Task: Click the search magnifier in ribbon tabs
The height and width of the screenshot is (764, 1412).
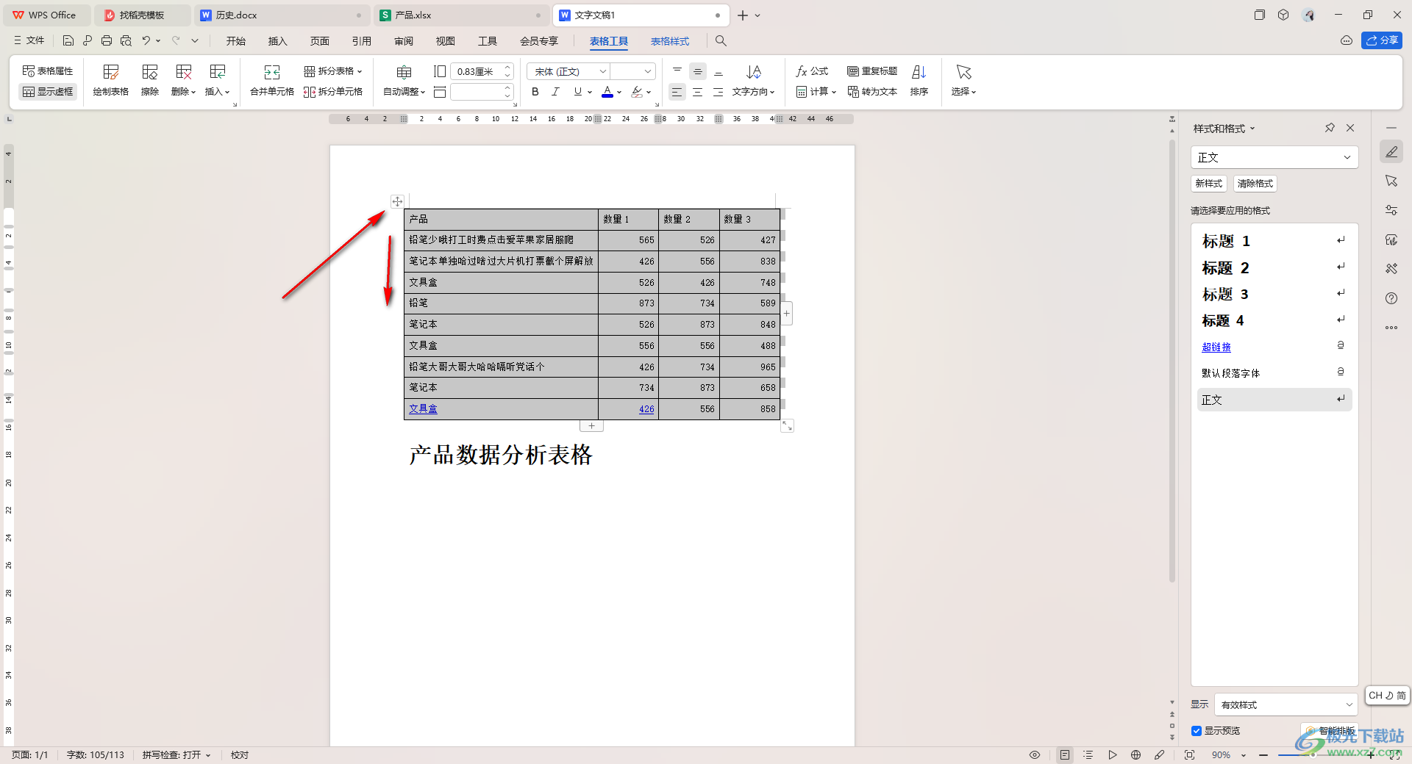Action: click(x=721, y=41)
